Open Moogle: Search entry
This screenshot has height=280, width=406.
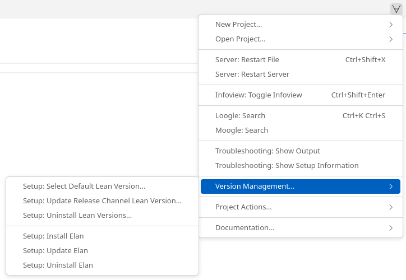pos(301,130)
